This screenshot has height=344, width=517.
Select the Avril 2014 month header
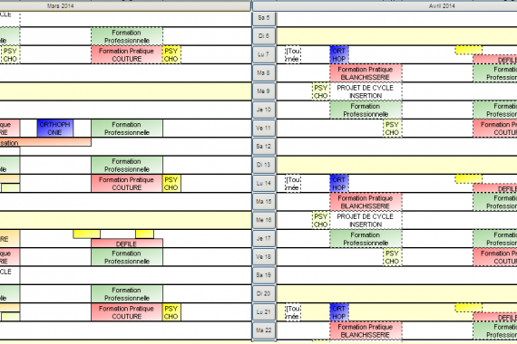tap(385, 6)
